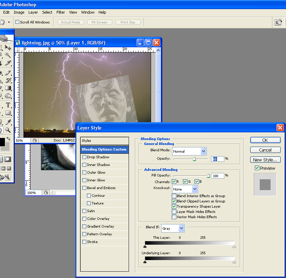
Task: Uncheck the R channel checkbox
Action: click(174, 181)
